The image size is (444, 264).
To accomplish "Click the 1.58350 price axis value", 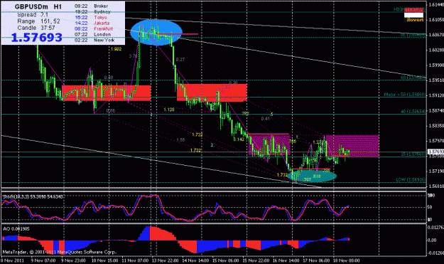I will click(436, 126).
